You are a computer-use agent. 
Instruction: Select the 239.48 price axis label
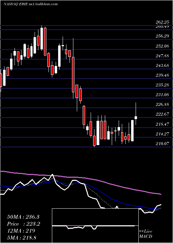coord(162,75)
